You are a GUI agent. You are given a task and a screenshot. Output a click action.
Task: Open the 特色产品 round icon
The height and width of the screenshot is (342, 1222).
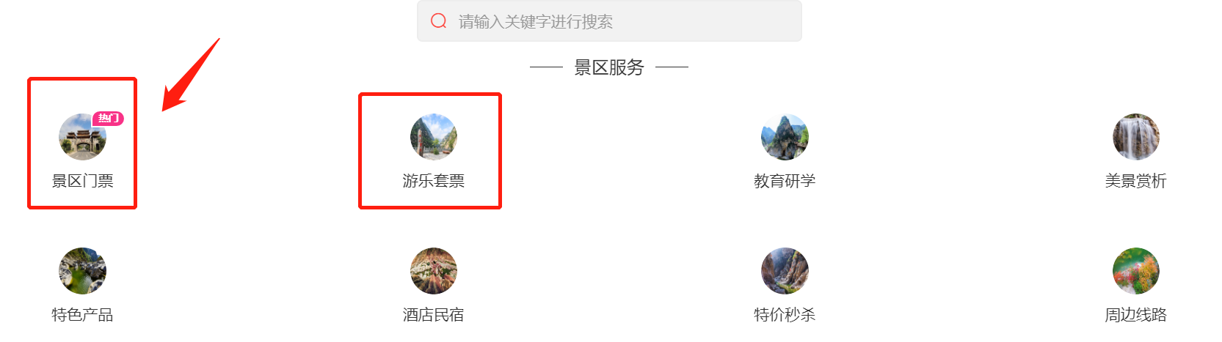coord(82,271)
